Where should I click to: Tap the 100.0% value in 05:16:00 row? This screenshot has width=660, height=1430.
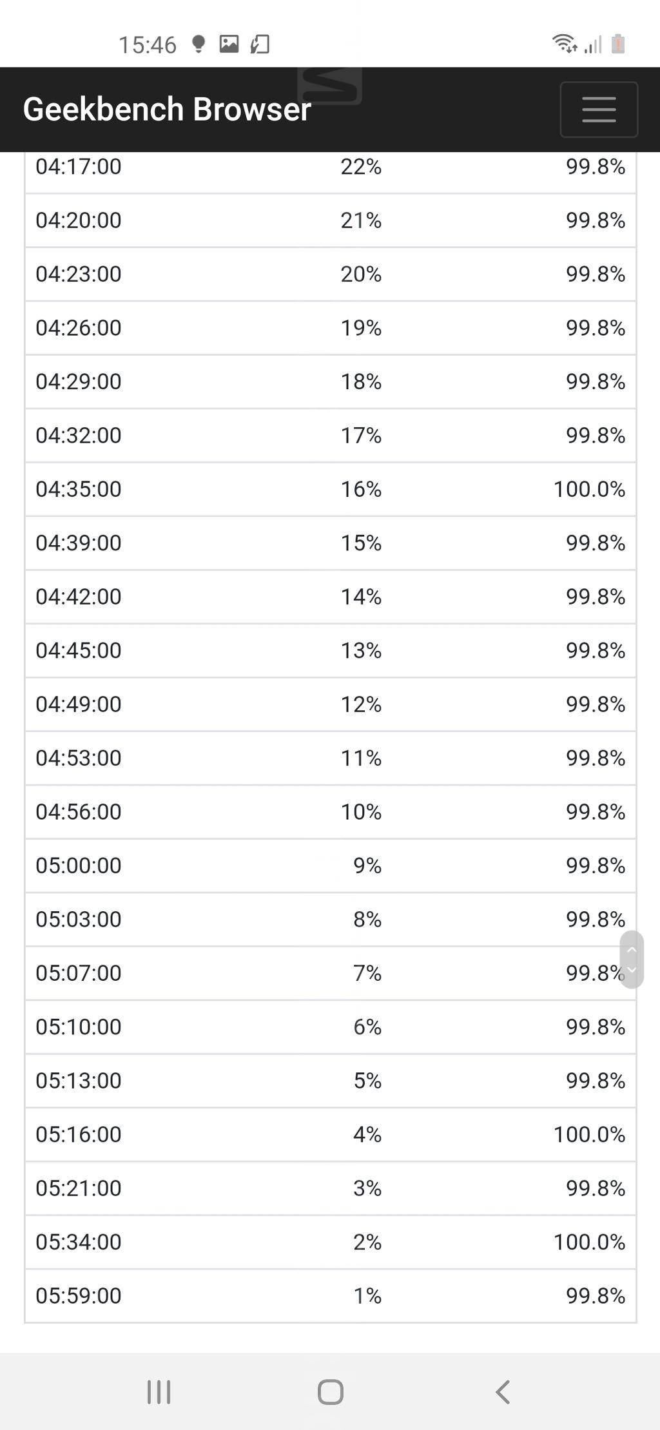589,1134
